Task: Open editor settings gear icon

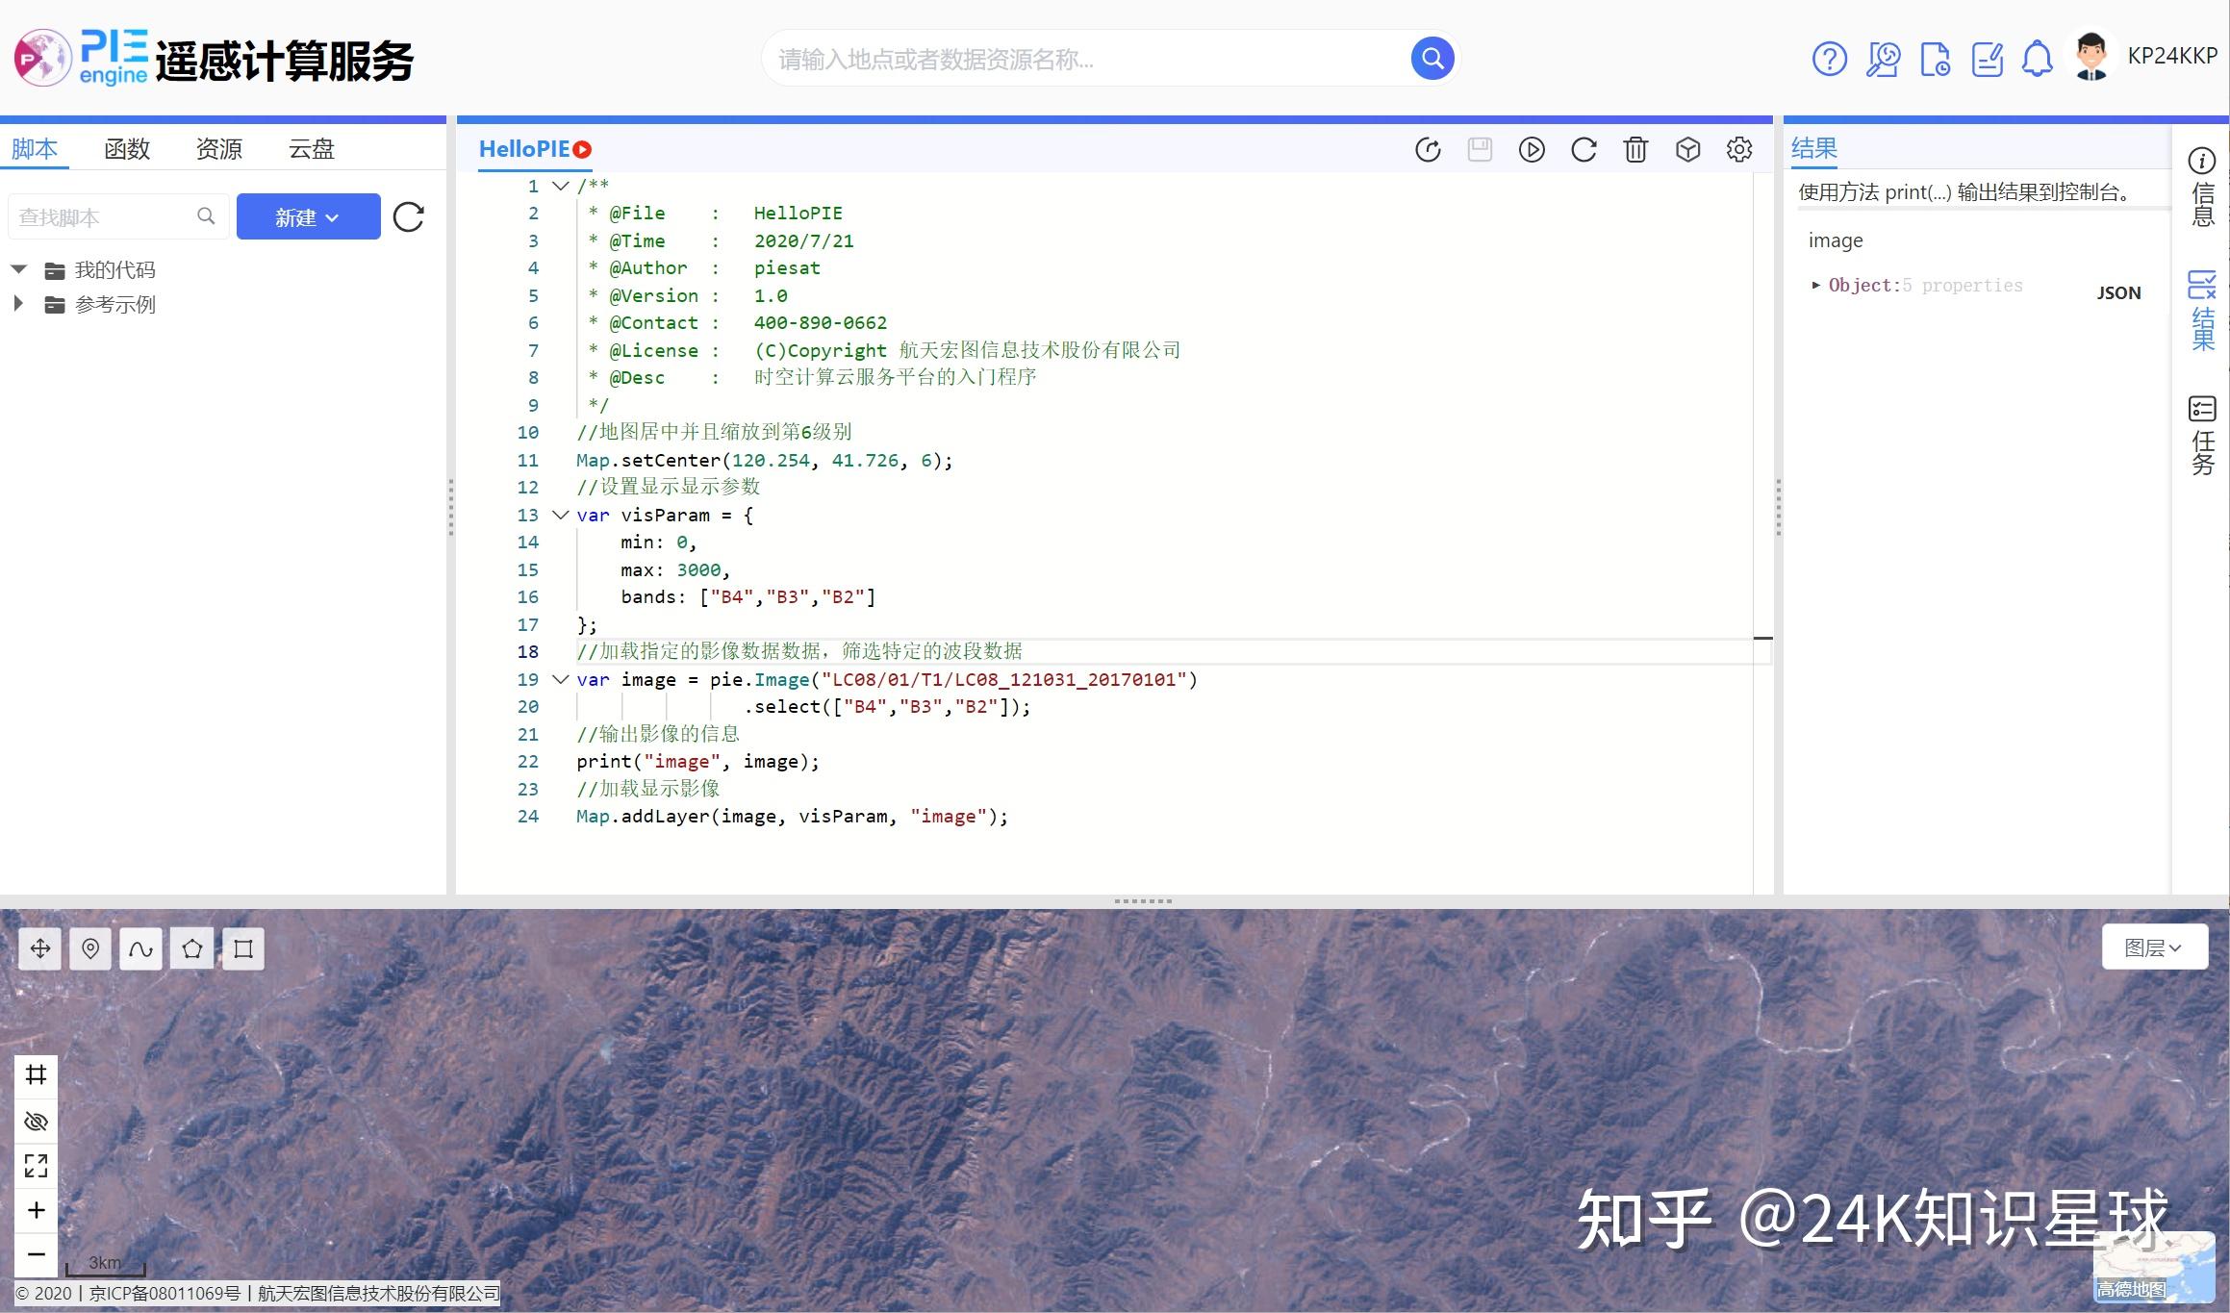Action: tap(1739, 150)
